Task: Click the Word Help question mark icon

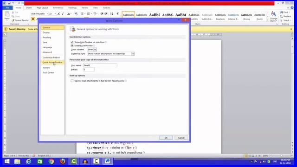Action: pos(292,8)
